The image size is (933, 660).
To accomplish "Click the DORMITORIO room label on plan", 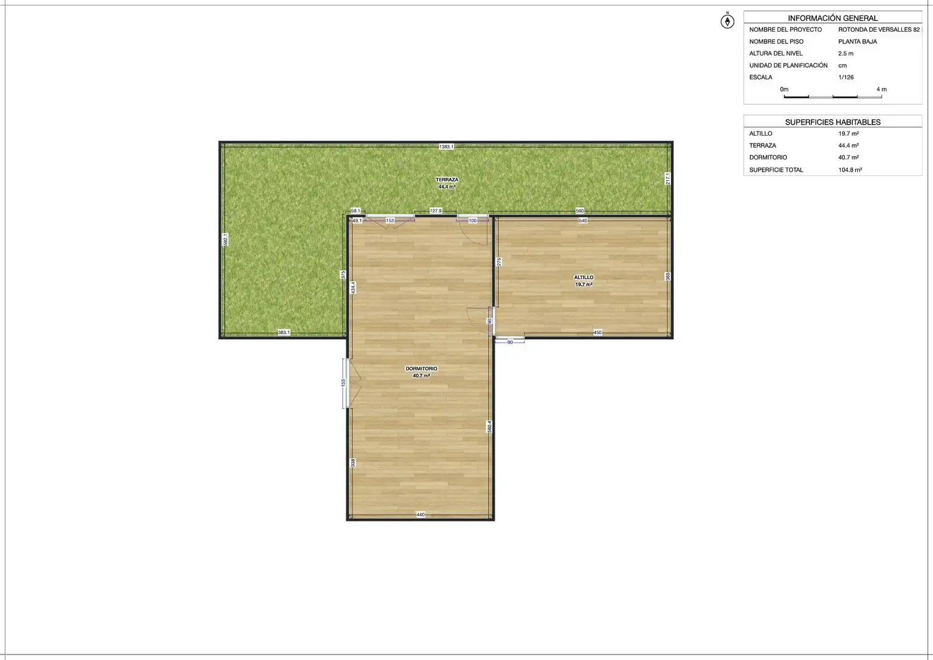I will (422, 372).
